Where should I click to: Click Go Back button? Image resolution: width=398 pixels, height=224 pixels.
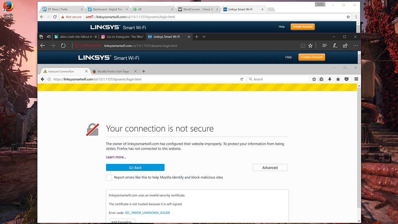(135, 167)
